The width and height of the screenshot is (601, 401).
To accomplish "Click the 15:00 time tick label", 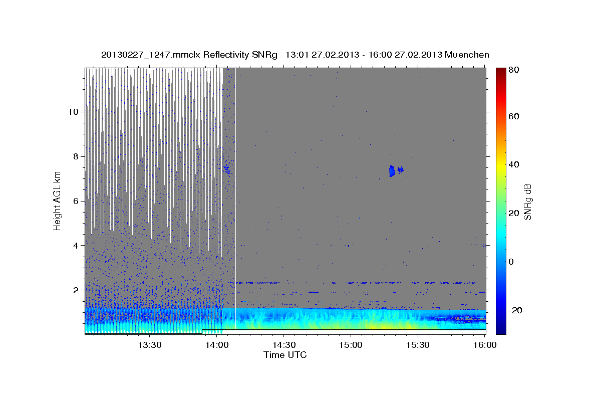I will 351,345.
